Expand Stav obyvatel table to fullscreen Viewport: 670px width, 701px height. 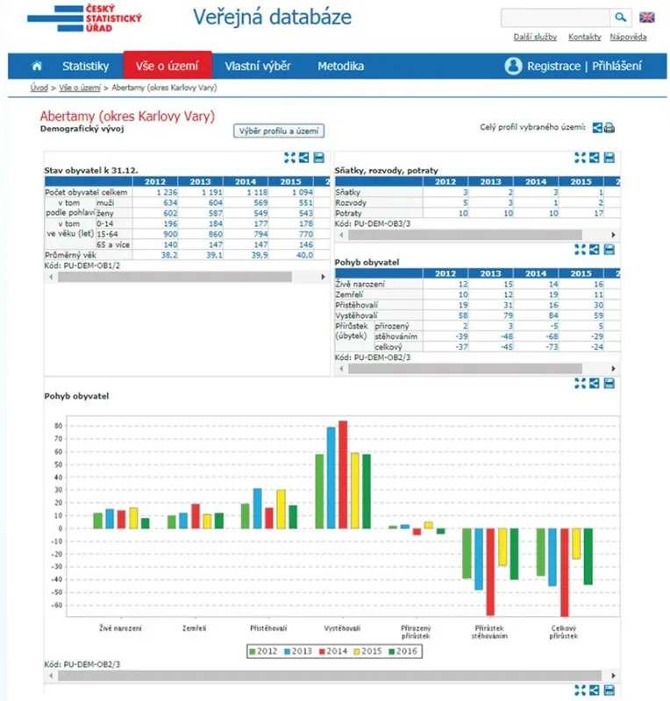point(289,158)
